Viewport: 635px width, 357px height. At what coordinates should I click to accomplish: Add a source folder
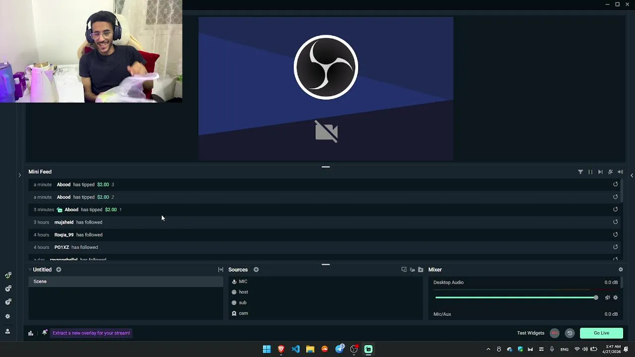[x=421, y=270]
